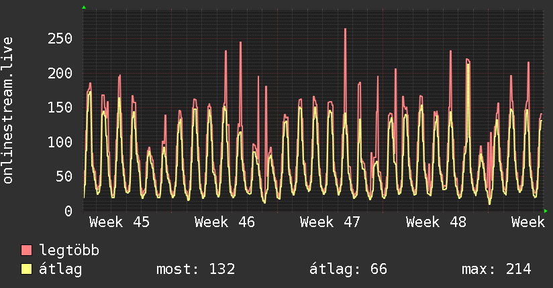553x288 pixels.
Task: Select the Week 48 axis label
Action: 436,222
